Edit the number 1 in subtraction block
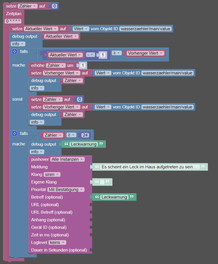The width and height of the screenshot is (218, 264). coord(103,55)
